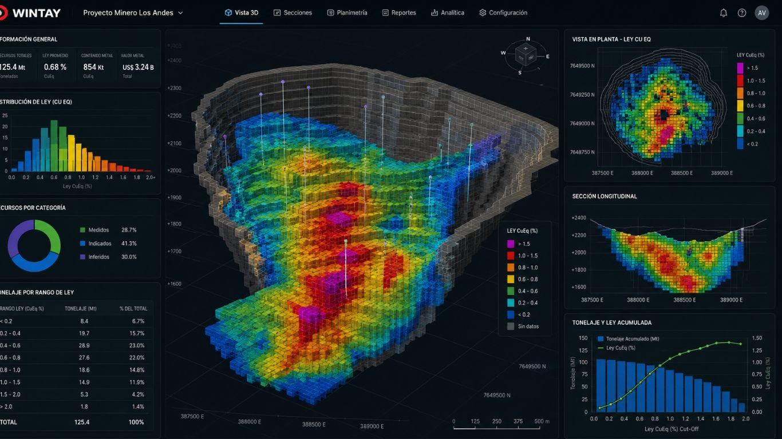
Task: Click the 19.7 tonnage cell
Action: 84,333
